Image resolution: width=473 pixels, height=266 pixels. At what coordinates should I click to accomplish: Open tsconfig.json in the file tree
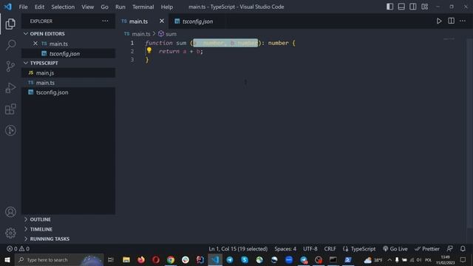pyautogui.click(x=68, y=92)
